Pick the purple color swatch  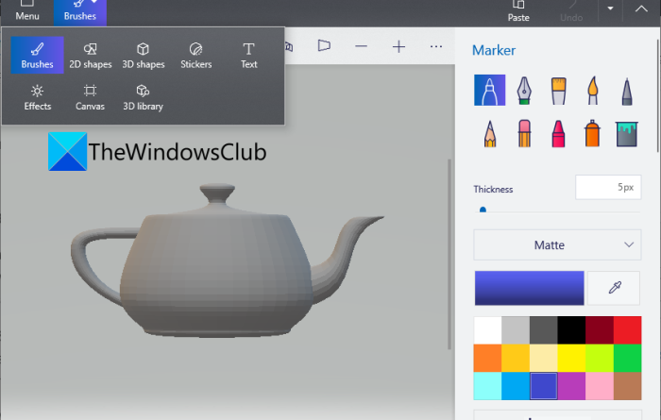pyautogui.click(x=571, y=386)
